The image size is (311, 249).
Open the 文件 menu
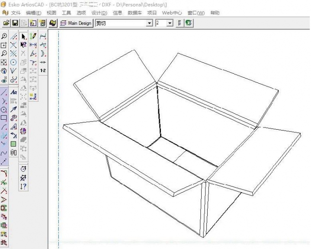point(16,13)
